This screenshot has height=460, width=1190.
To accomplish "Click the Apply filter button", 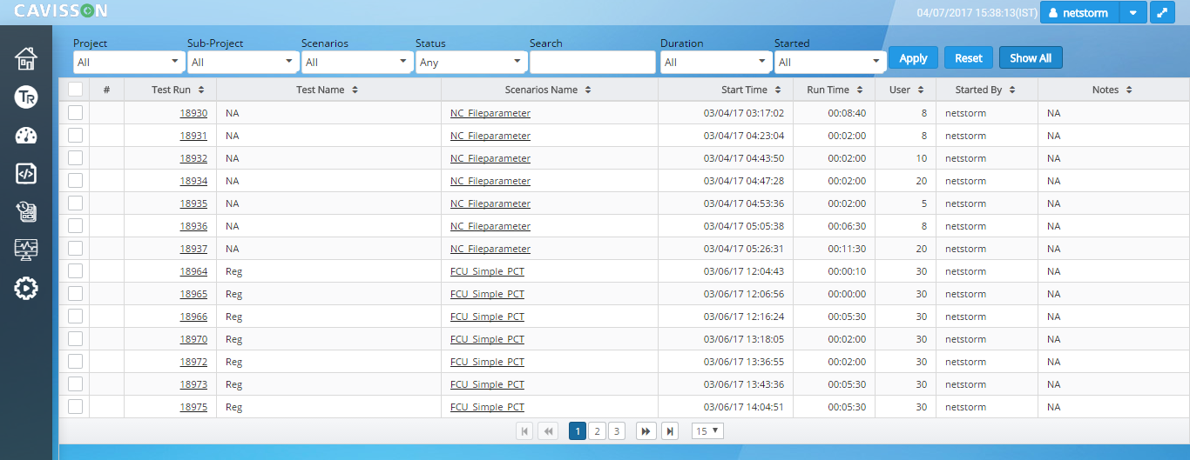I will pyautogui.click(x=913, y=58).
